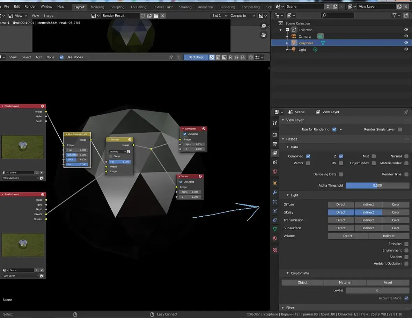Open the Texture properties checker tab
The height and width of the screenshot is (318, 412).
pos(275,250)
